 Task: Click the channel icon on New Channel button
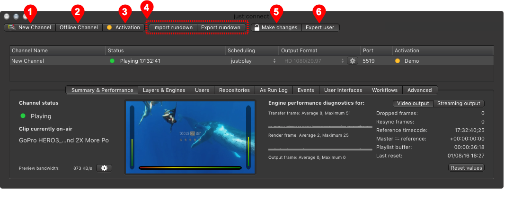coord(12,27)
